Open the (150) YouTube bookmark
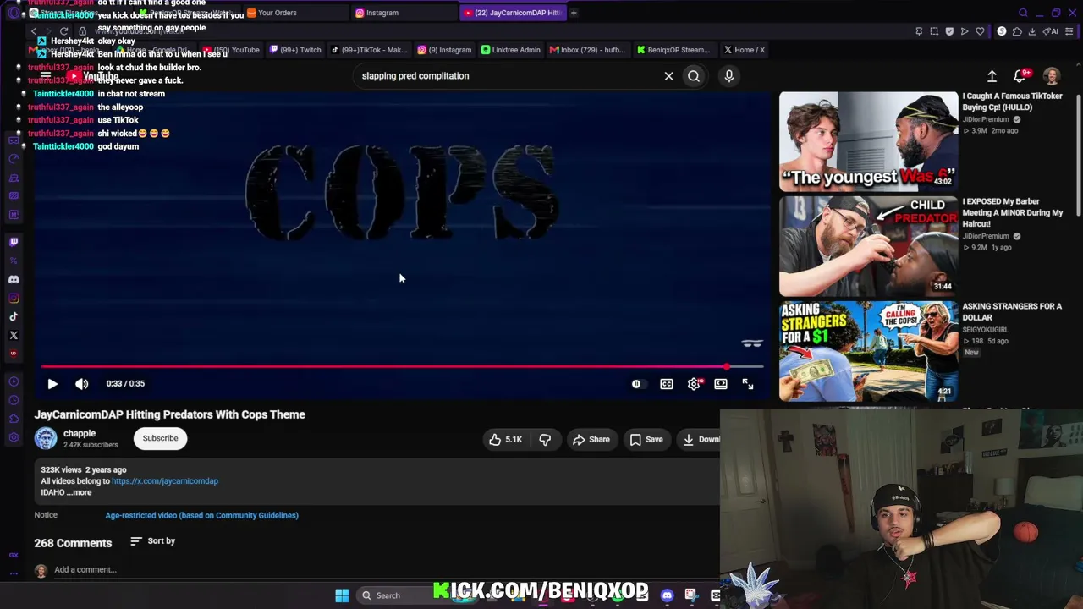 pyautogui.click(x=232, y=50)
